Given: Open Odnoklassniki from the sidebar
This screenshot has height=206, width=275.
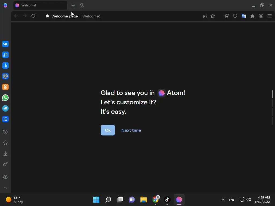Looking at the screenshot, I should [x=5, y=87].
